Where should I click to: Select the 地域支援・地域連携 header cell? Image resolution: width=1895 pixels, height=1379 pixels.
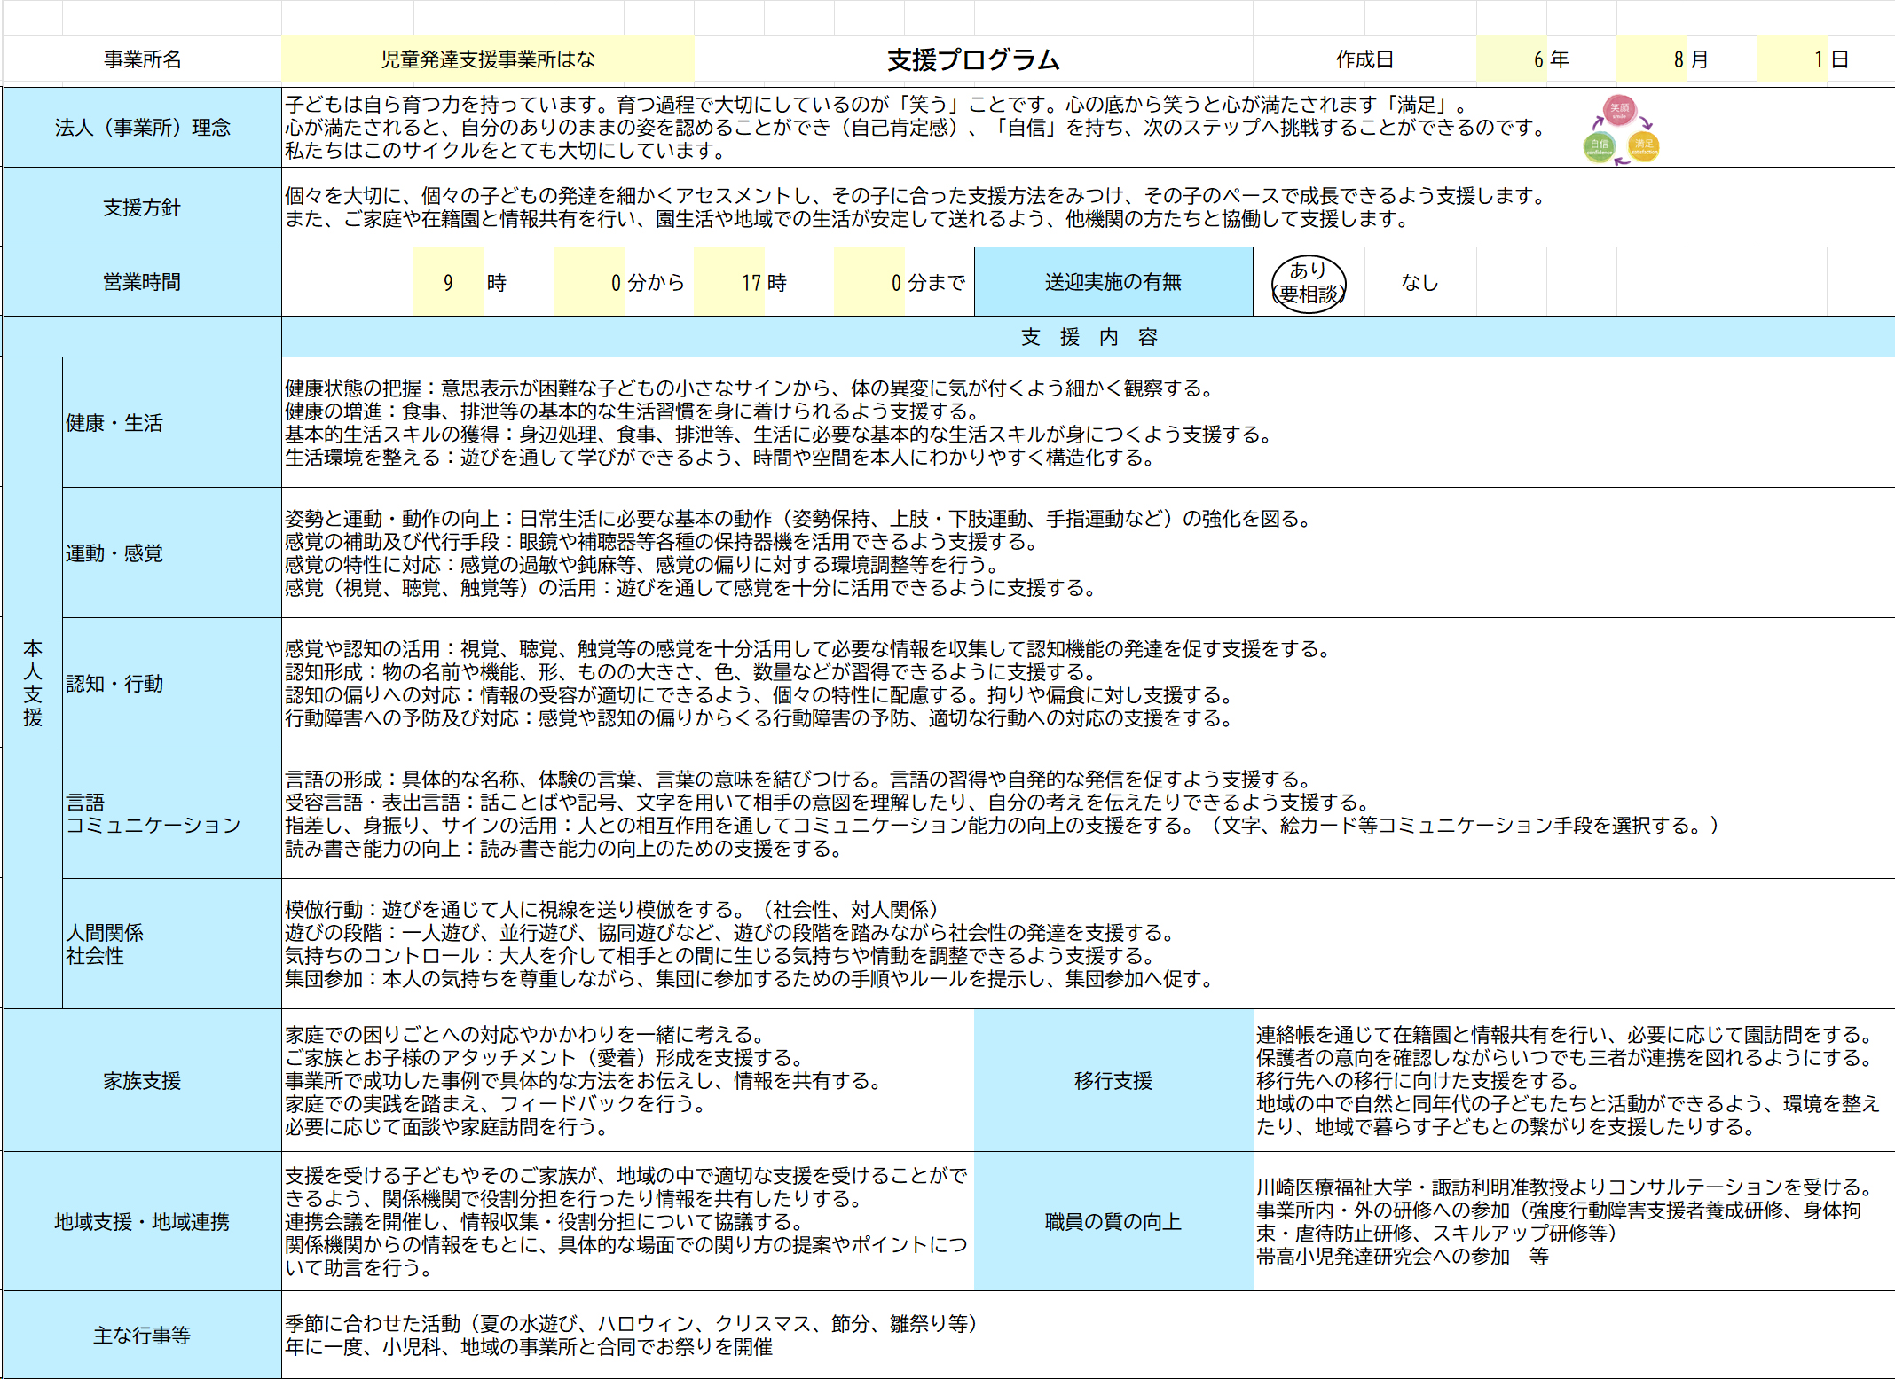click(x=142, y=1222)
